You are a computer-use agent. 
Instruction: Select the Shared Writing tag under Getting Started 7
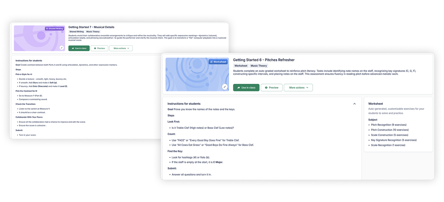point(77,32)
